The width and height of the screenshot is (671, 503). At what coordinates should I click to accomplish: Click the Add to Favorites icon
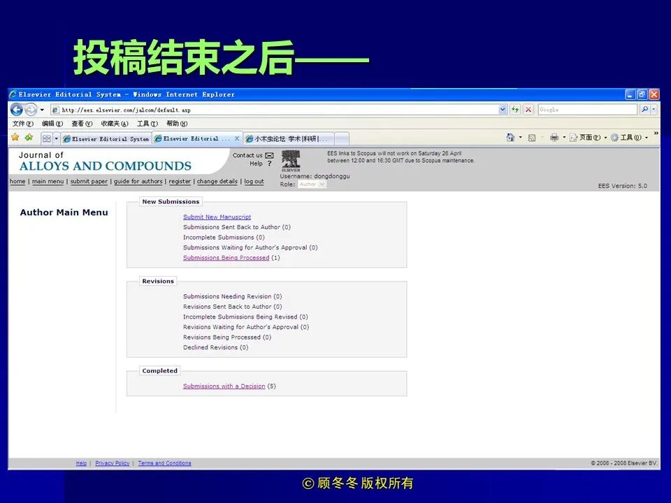coord(29,138)
